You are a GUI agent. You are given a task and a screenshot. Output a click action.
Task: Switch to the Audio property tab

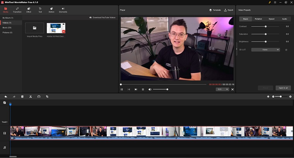click(284, 19)
